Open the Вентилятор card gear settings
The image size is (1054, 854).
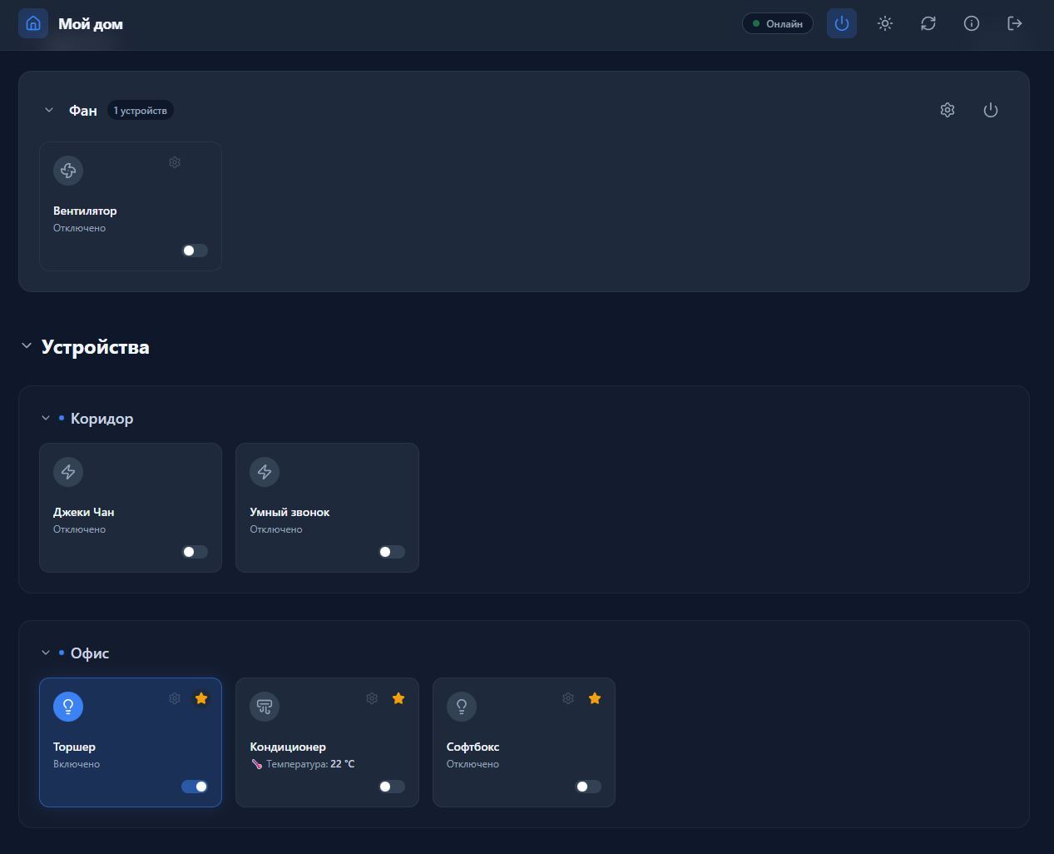click(175, 162)
